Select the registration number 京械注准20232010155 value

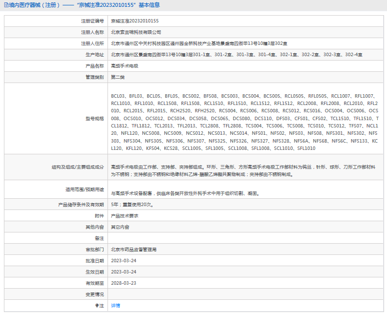135,21
